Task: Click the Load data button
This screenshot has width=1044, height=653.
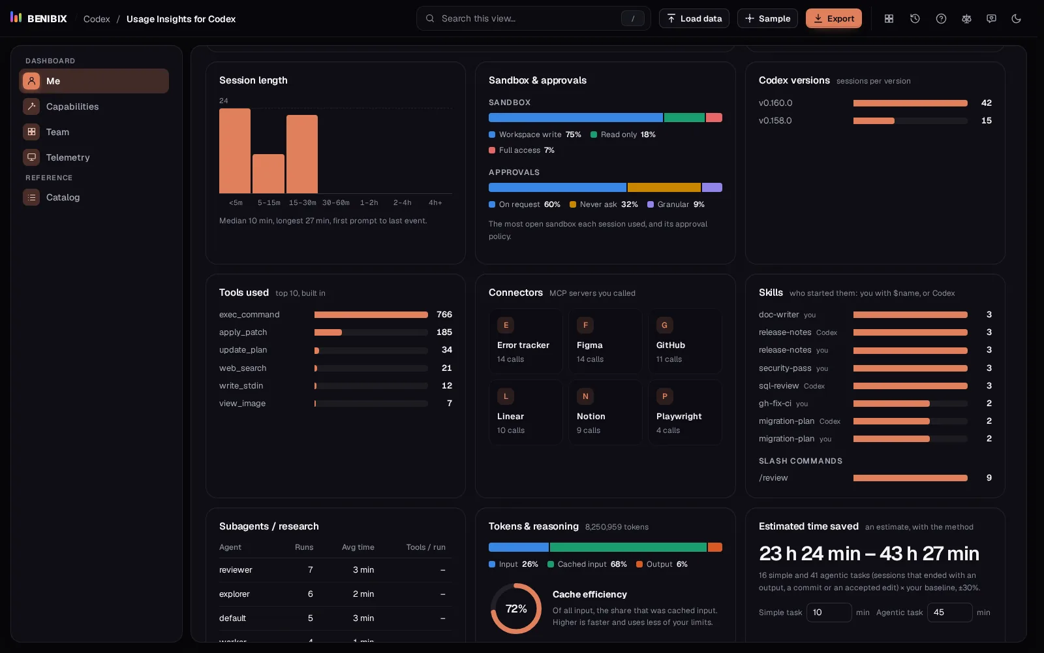Action: click(x=694, y=18)
